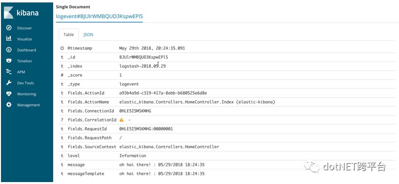Click the HomeController.Index (elastic-kibana) value
Image resolution: width=399 pixels, height=184 pixels.
coord(197,102)
